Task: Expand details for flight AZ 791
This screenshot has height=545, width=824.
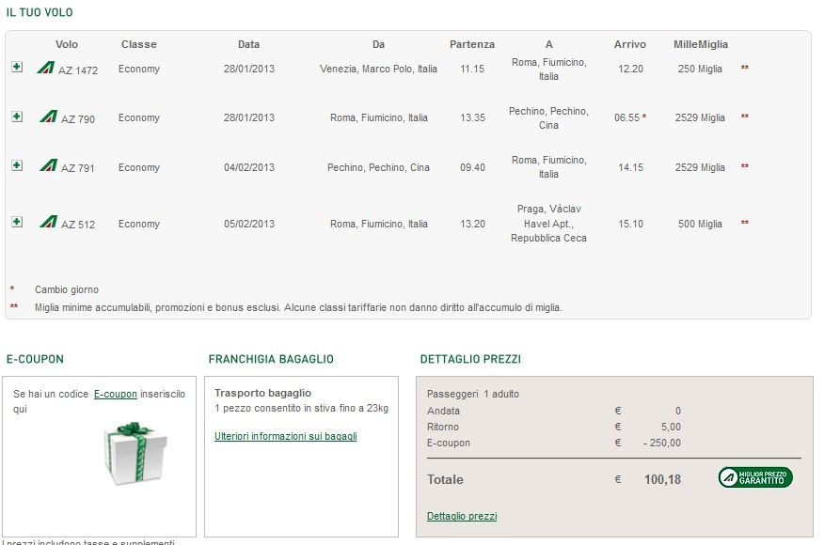Action: tap(17, 165)
